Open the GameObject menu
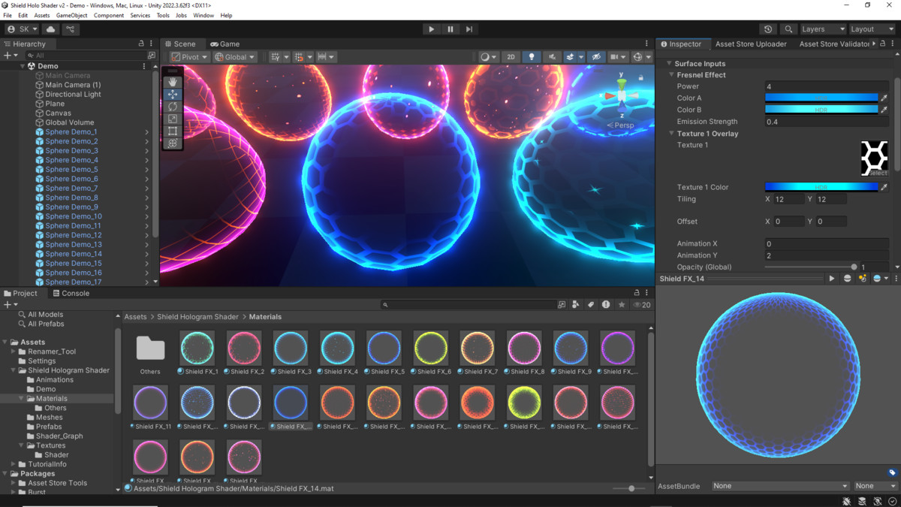This screenshot has width=901, height=507. 71,14
